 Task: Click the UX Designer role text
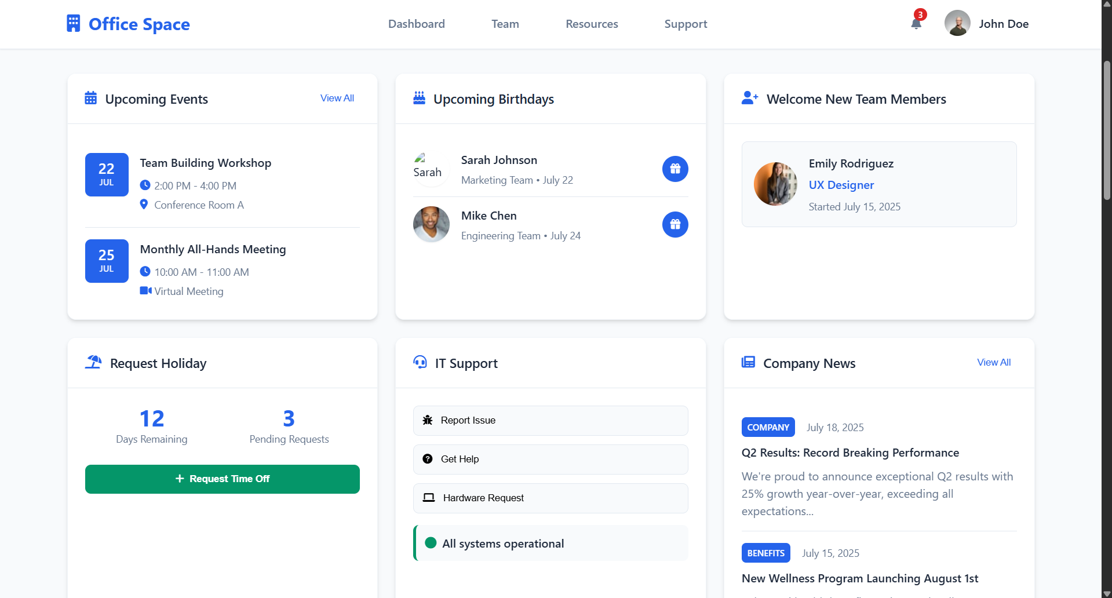coord(841,185)
